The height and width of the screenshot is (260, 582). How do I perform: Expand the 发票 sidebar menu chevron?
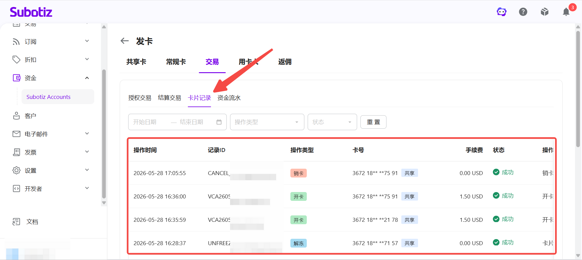pos(87,152)
